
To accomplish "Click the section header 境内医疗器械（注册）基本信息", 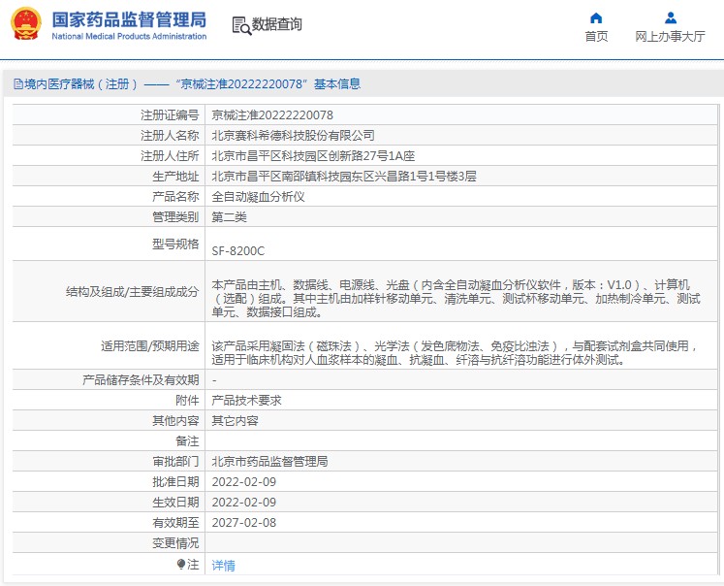I will 187,84.
